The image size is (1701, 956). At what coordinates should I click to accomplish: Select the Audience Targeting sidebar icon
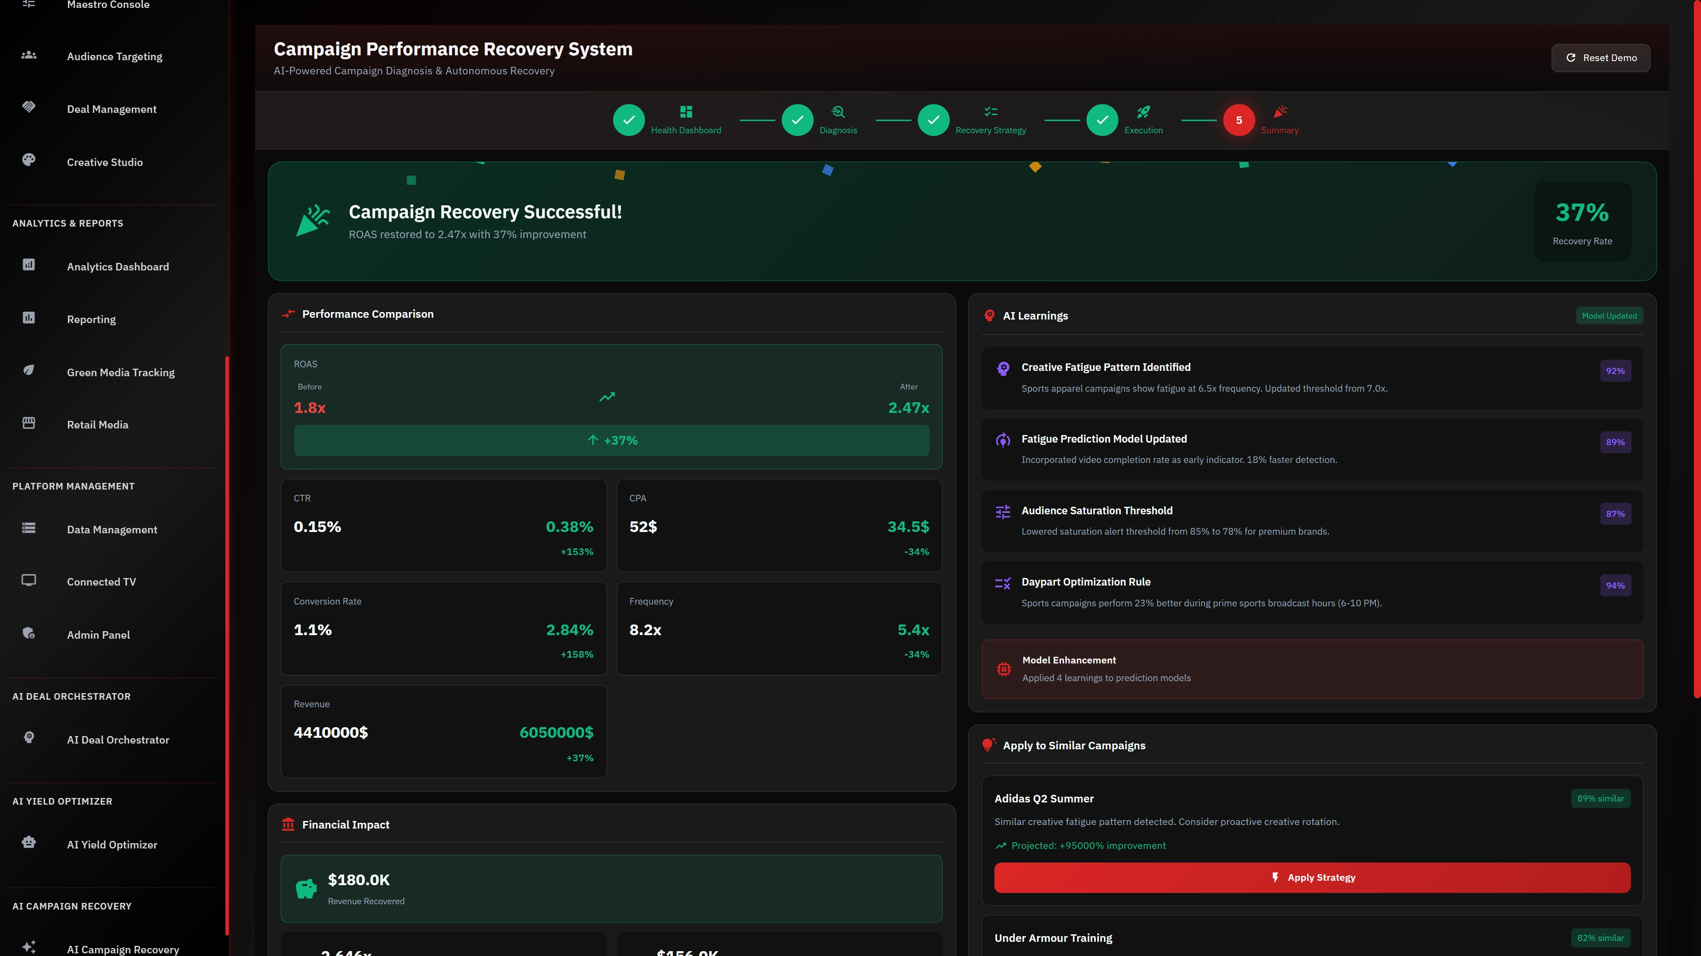[x=28, y=55]
